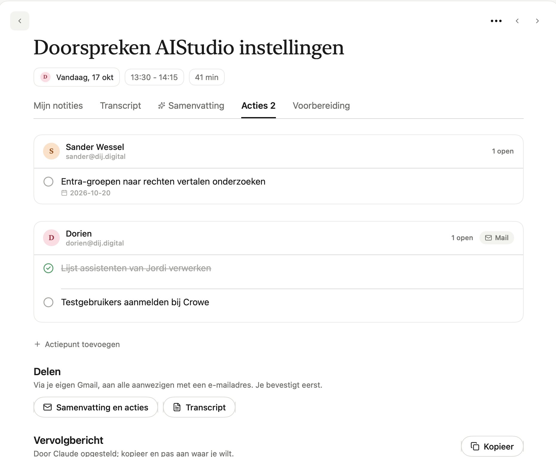Switch to Mijn notities tab
Viewport: 556px width, 457px height.
[x=58, y=106]
